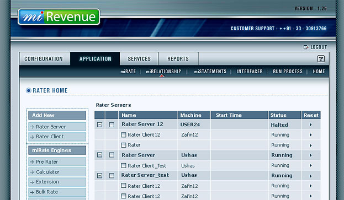This screenshot has height=200, width=344.
Task: Click the miRevenue logo
Action: pyautogui.click(x=59, y=17)
